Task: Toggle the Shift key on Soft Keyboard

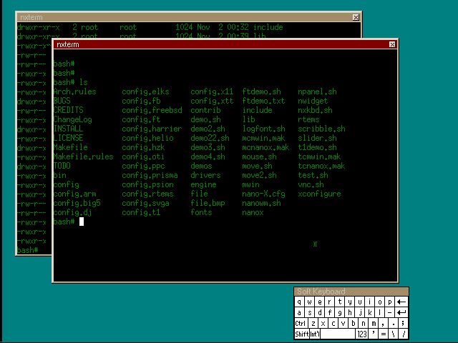Action: click(302, 334)
